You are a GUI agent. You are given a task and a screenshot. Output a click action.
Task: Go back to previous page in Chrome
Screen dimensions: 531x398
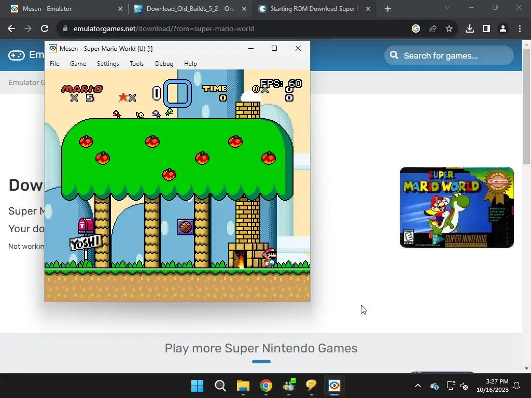pyautogui.click(x=11, y=29)
